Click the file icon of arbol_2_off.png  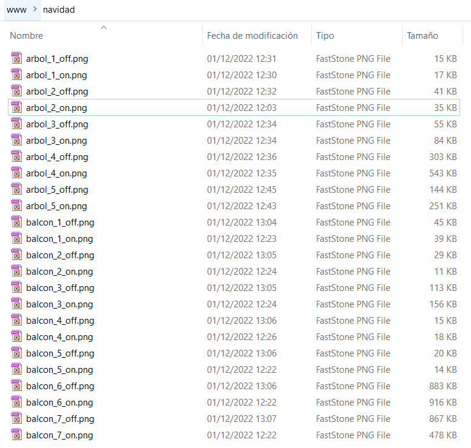click(x=16, y=91)
